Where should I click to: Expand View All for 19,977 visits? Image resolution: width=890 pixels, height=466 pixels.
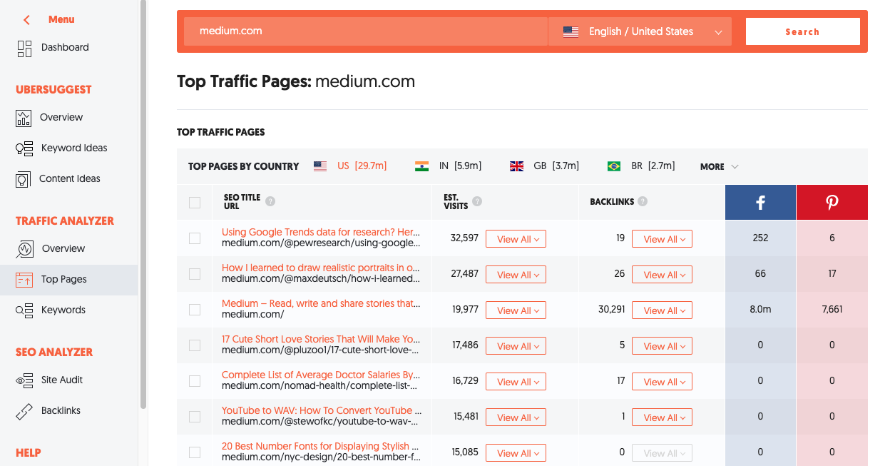[x=516, y=310]
